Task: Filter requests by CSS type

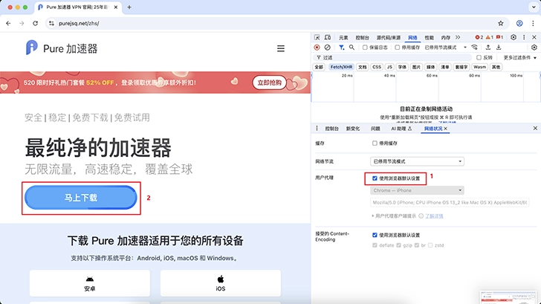Action: click(377, 67)
